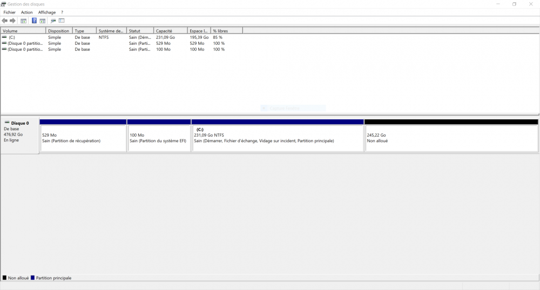The image size is (540, 290).
Task: Open the Fichier menu
Action: [10, 12]
